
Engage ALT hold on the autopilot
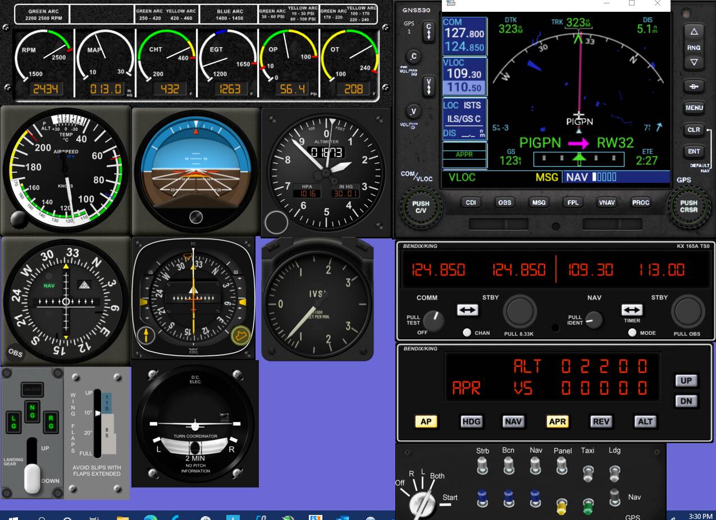point(645,421)
